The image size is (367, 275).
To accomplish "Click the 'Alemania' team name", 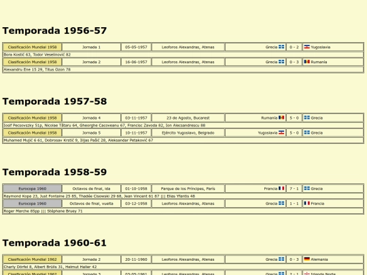I will (319, 259).
